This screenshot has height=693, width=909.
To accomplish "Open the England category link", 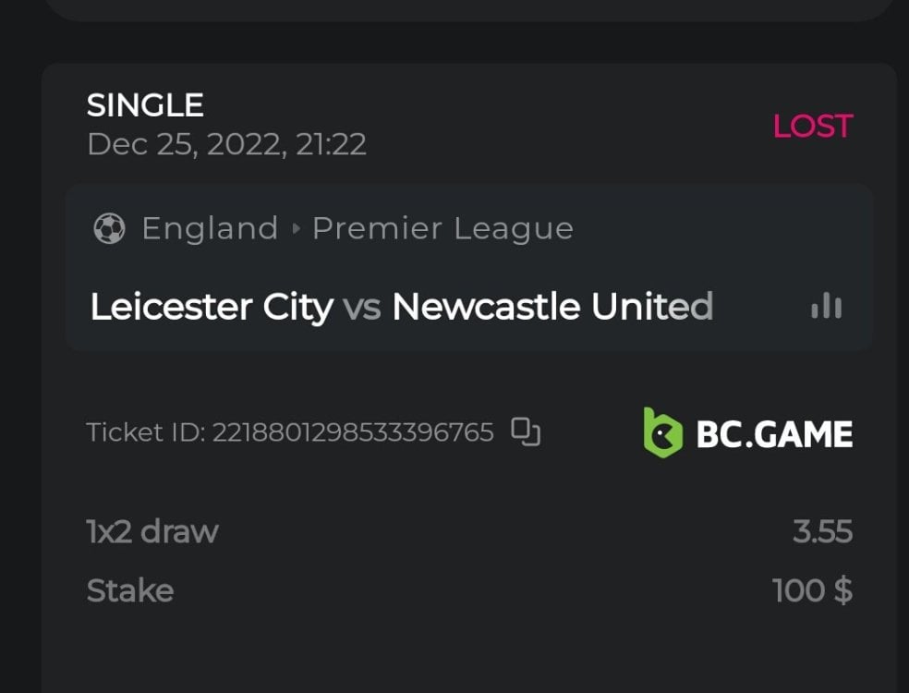I will tap(210, 228).
